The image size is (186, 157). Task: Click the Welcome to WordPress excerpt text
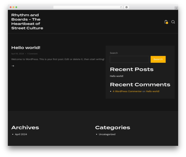pos(58,59)
